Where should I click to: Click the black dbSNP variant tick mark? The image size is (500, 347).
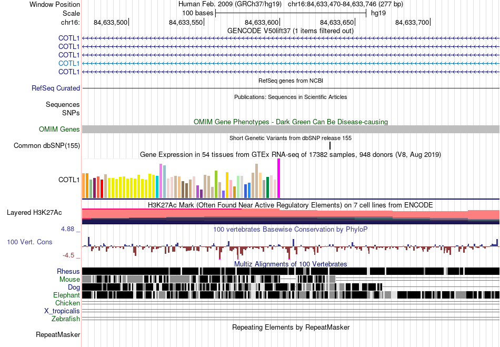[x=330, y=146]
